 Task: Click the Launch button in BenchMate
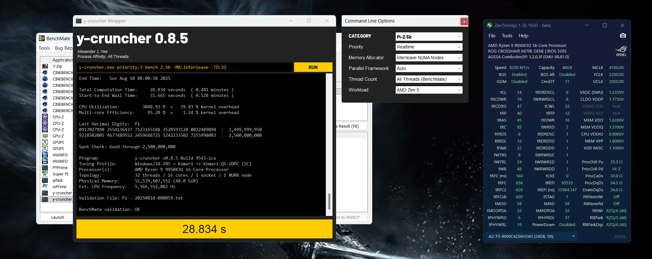pyautogui.click(x=57, y=217)
